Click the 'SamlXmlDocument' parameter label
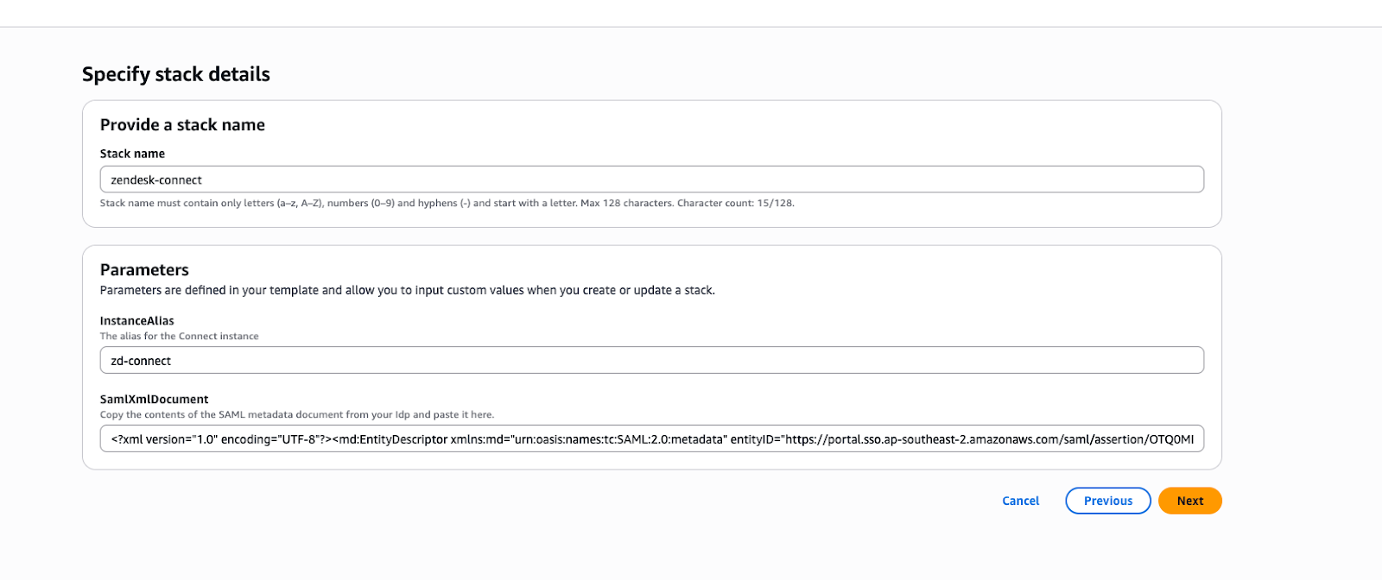1382x580 pixels. tap(154, 400)
